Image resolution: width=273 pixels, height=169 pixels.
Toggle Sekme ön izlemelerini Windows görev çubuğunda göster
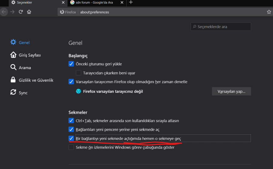71,147
